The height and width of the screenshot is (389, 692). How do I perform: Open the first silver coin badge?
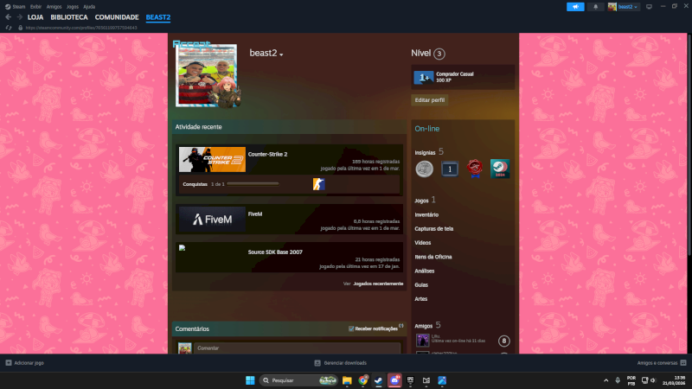[x=424, y=169]
